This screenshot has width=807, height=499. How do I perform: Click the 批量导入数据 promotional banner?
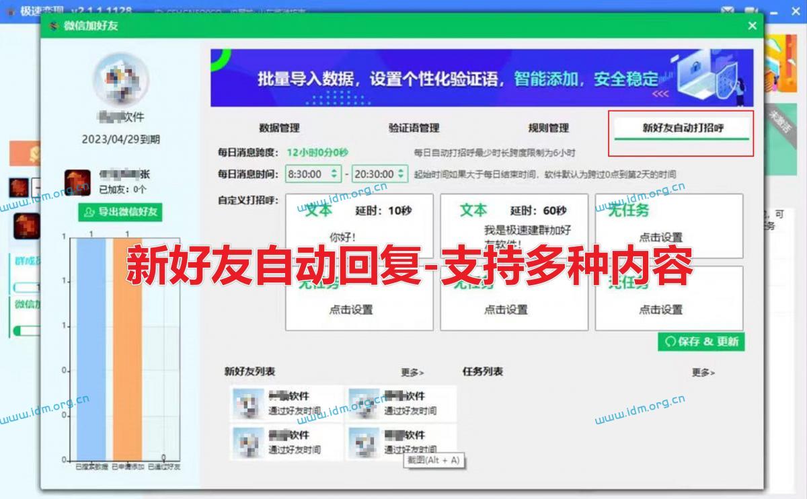[x=482, y=78]
